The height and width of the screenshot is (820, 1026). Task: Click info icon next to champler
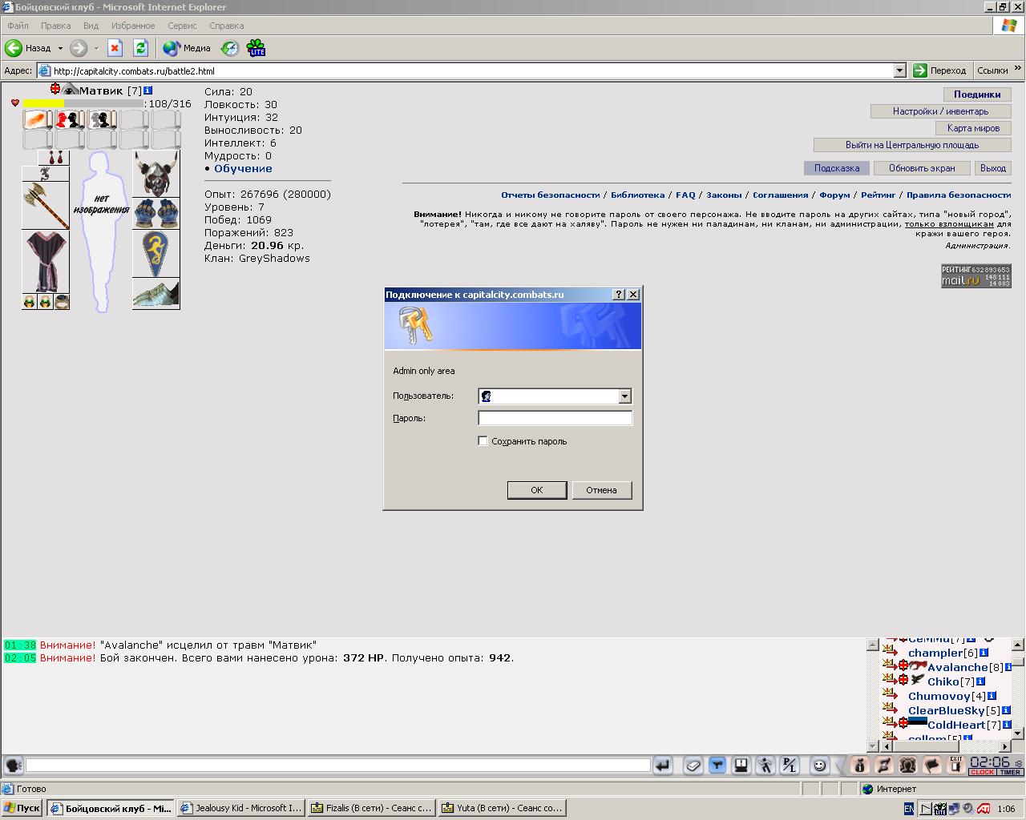tap(984, 653)
